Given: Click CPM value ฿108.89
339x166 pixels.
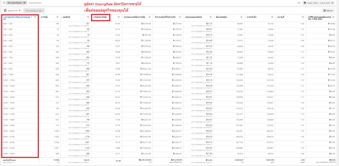Looking at the screenshot, I should pos(332,23).
